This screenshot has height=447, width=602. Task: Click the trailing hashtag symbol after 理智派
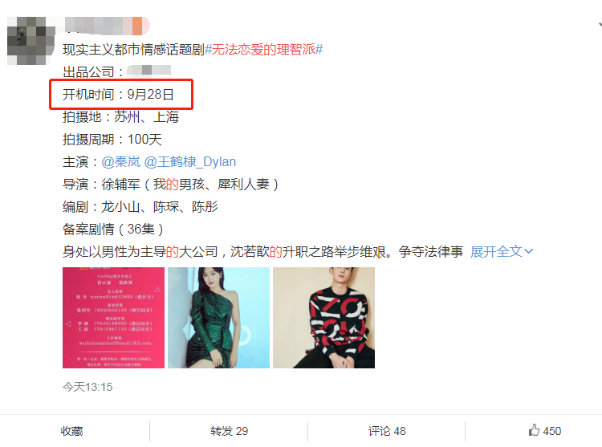pos(319,50)
